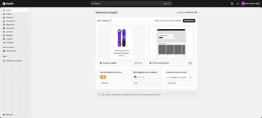Open Discounts via its badge icon

[4, 28]
